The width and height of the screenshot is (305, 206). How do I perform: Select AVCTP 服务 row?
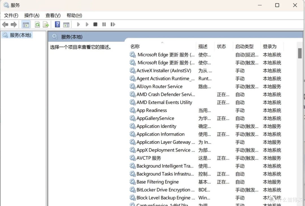pyautogui.click(x=205, y=158)
